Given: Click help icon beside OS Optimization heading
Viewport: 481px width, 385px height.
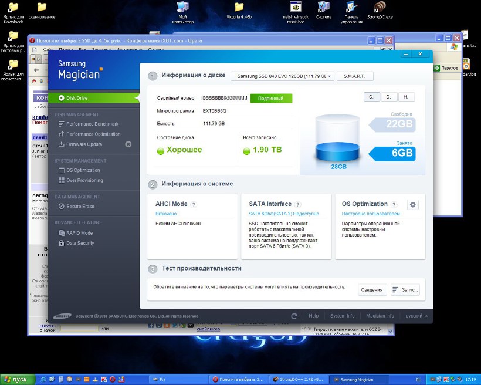Looking at the screenshot, I should tap(394, 204).
